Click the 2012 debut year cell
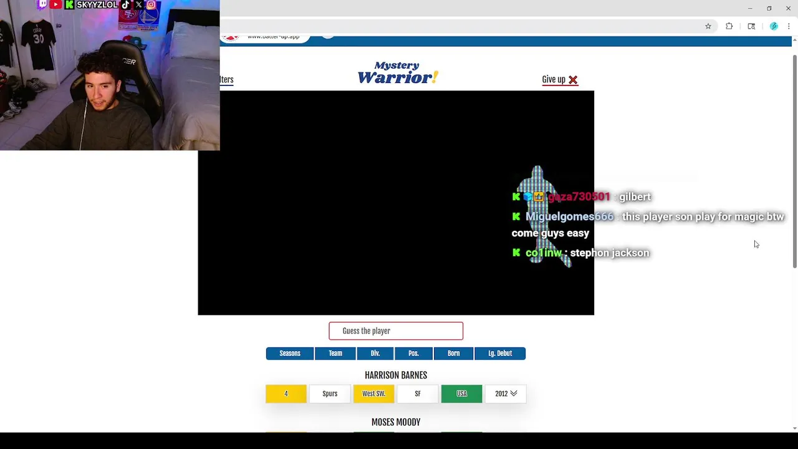The image size is (798, 449). (506, 393)
